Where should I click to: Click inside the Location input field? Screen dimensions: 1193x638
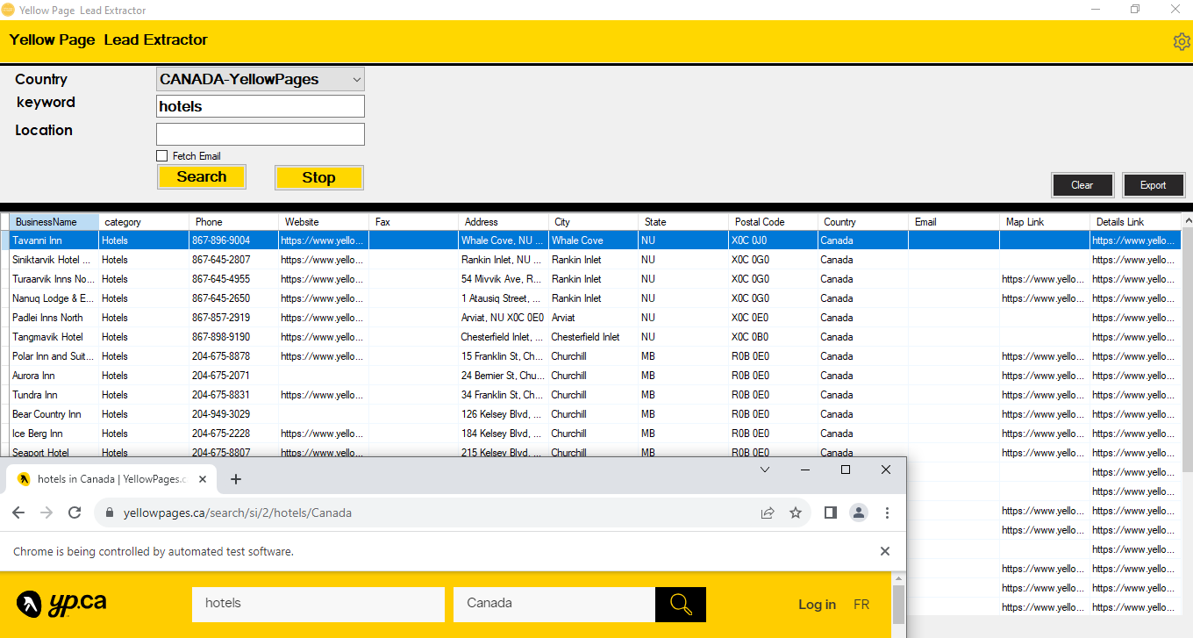[260, 133]
